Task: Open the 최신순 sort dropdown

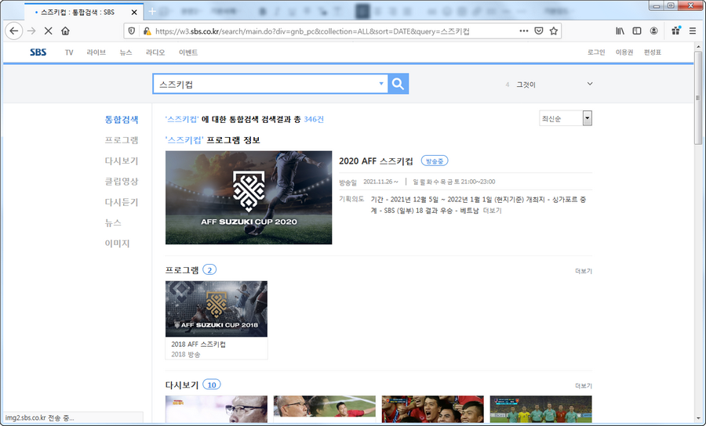Action: (x=566, y=118)
